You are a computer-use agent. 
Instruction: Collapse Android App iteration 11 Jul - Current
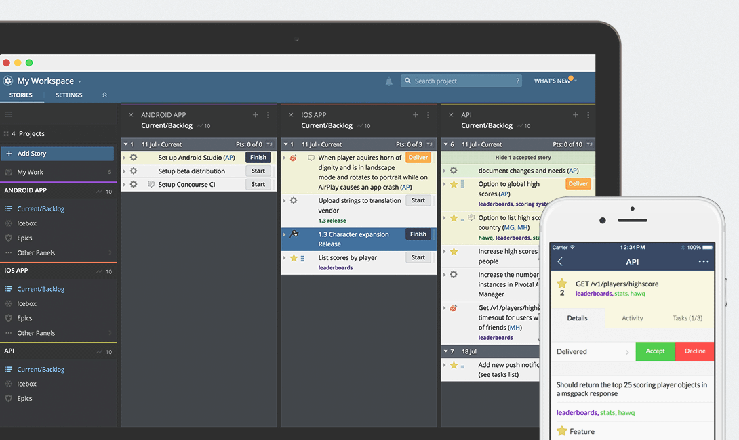(126, 144)
